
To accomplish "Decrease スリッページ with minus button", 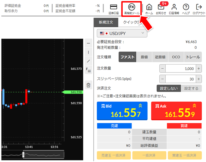I will point(162,79).
